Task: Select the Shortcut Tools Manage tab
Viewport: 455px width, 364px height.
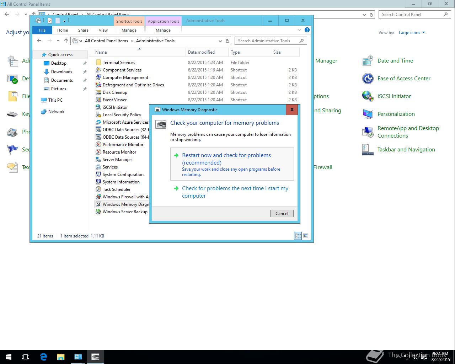Action: tap(129, 30)
